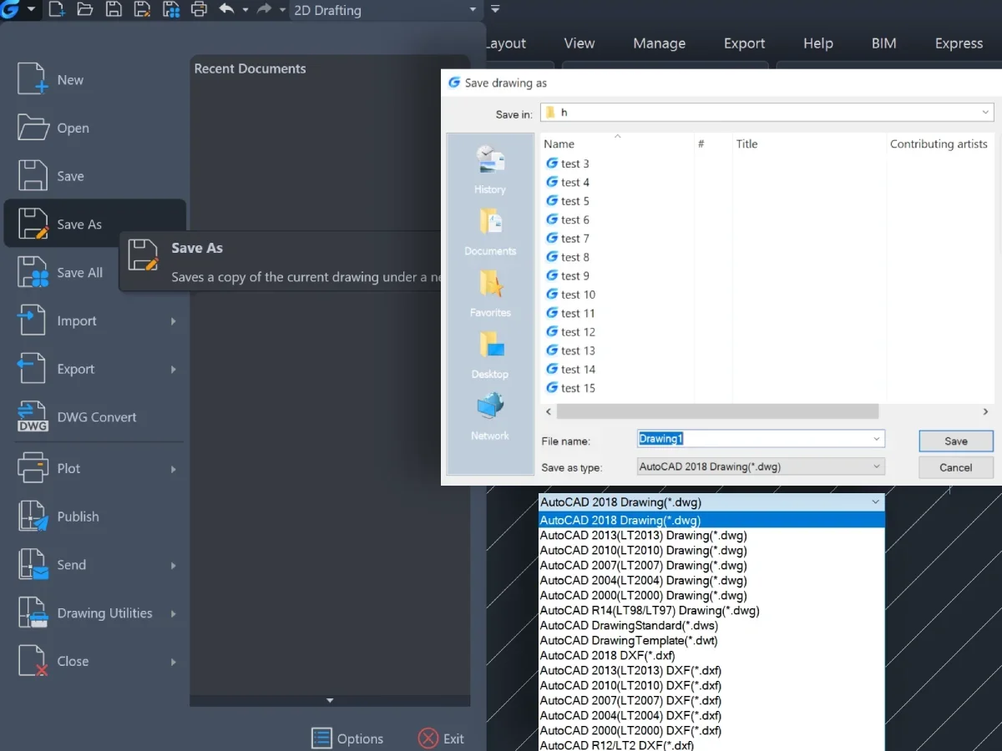This screenshot has height=751, width=1002.
Task: Select DWG Convert in the application menu
Action: [x=94, y=416]
